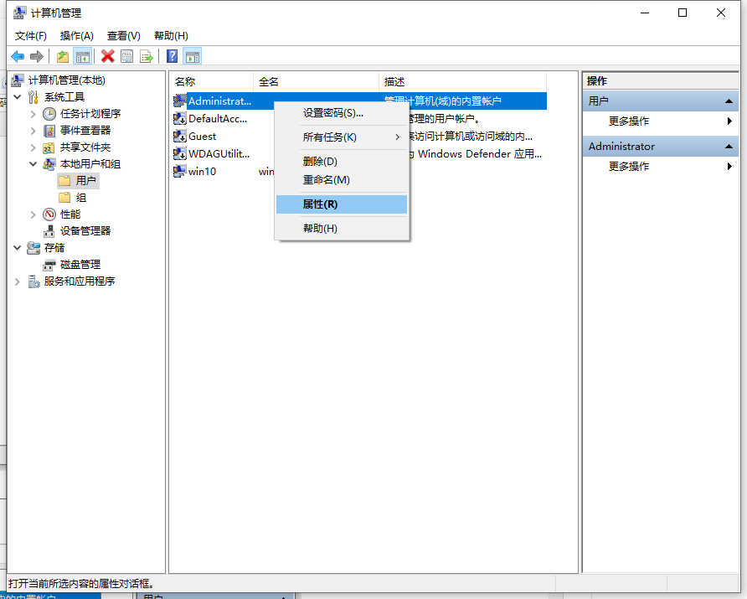Click 更多操作 under the Administrator section
The image size is (747, 599).
click(629, 167)
